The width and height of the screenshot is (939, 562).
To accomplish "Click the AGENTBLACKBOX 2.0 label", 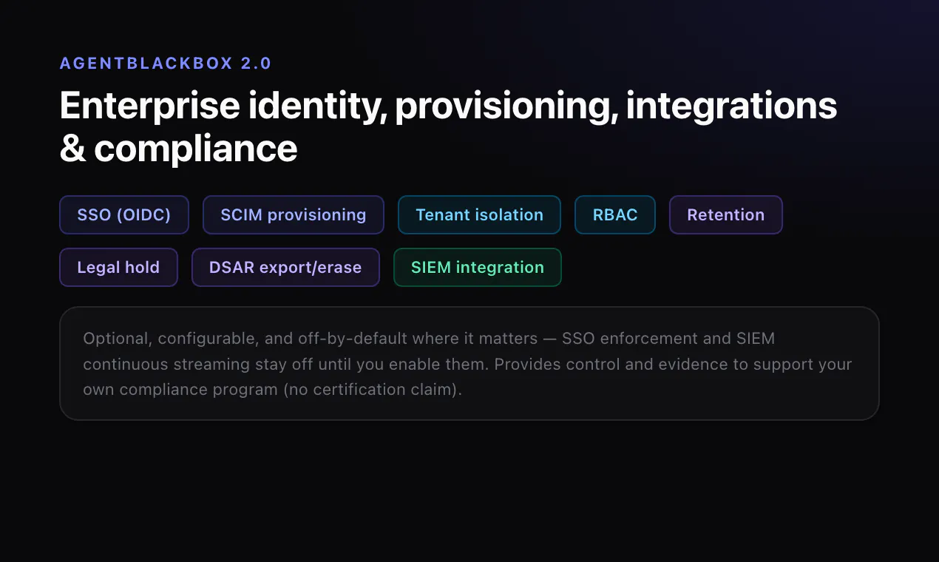I will (166, 63).
